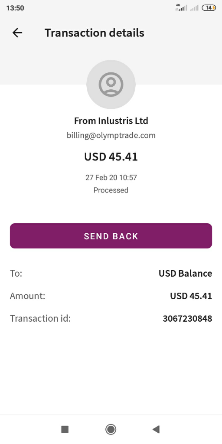The width and height of the screenshot is (222, 444).
Task: Go back using the arrow icon
Action: [x=17, y=33]
